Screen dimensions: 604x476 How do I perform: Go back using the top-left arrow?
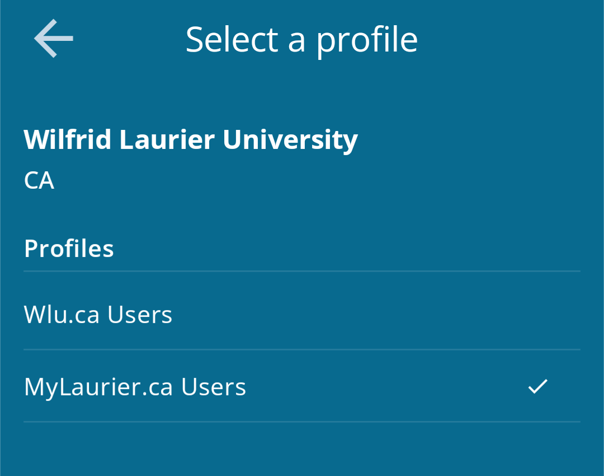54,38
